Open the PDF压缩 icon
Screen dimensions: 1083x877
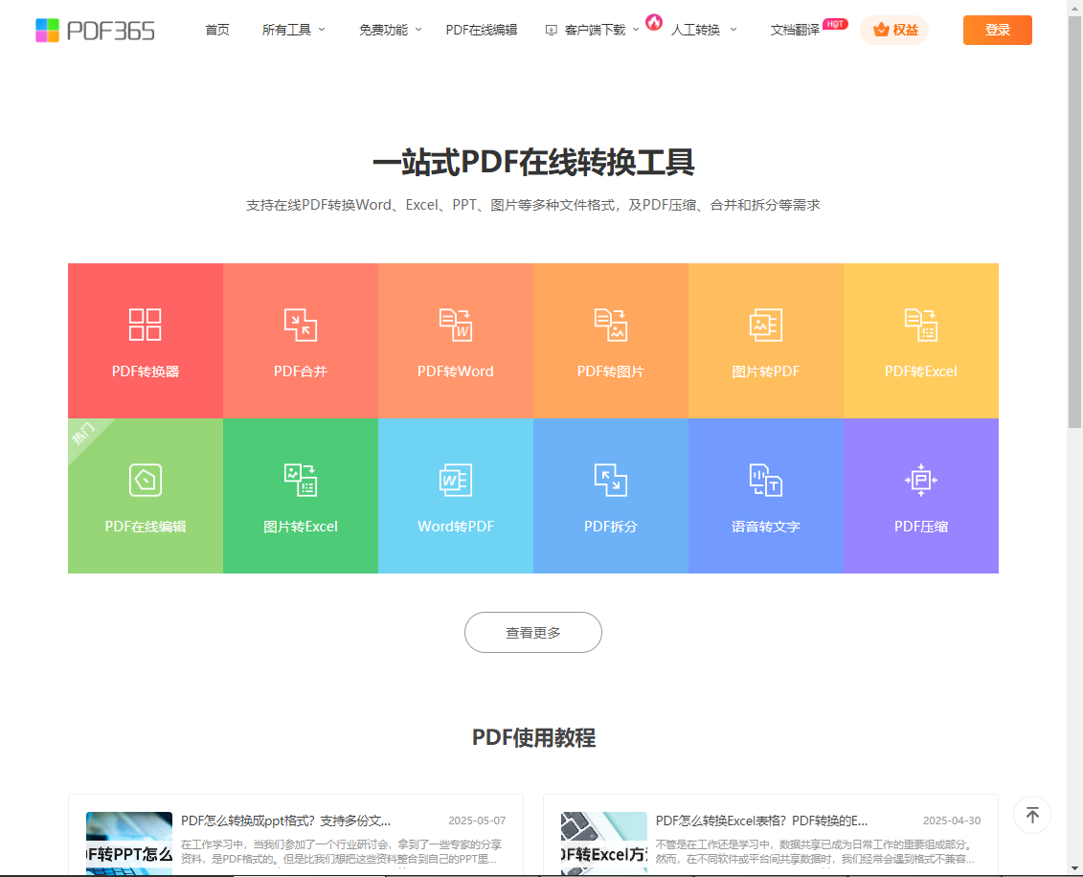(x=920, y=480)
